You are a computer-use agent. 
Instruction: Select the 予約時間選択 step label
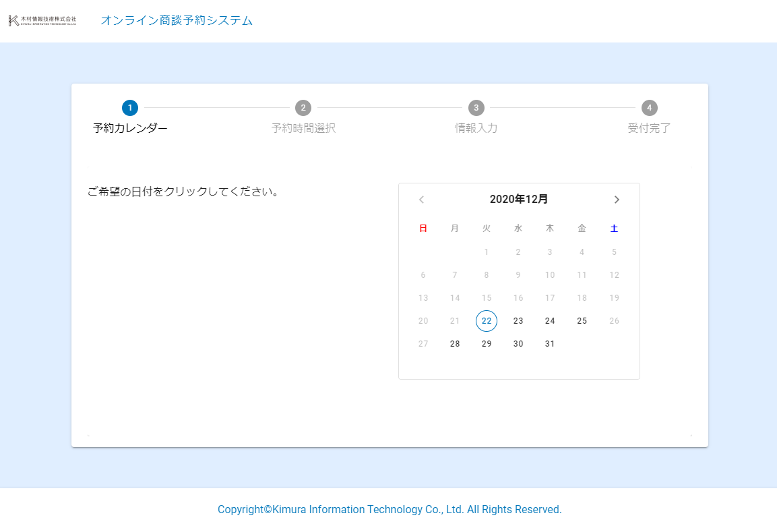pos(303,128)
